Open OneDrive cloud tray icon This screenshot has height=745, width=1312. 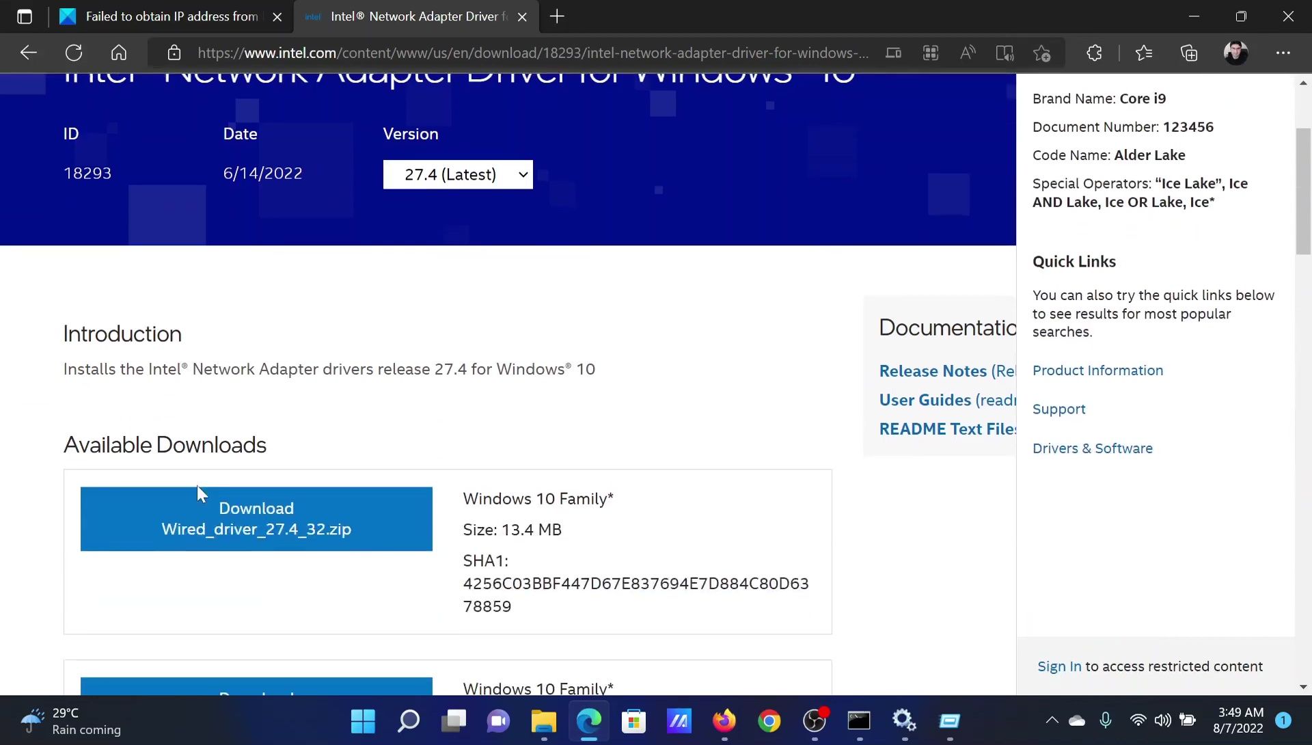coord(1077,720)
